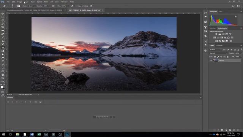Select the Blur tool
This screenshot has height=137, width=243.
[3, 54]
